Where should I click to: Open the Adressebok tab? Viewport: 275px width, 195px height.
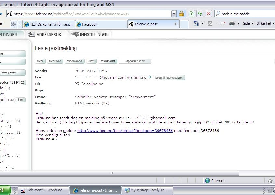pyautogui.click(x=45, y=34)
